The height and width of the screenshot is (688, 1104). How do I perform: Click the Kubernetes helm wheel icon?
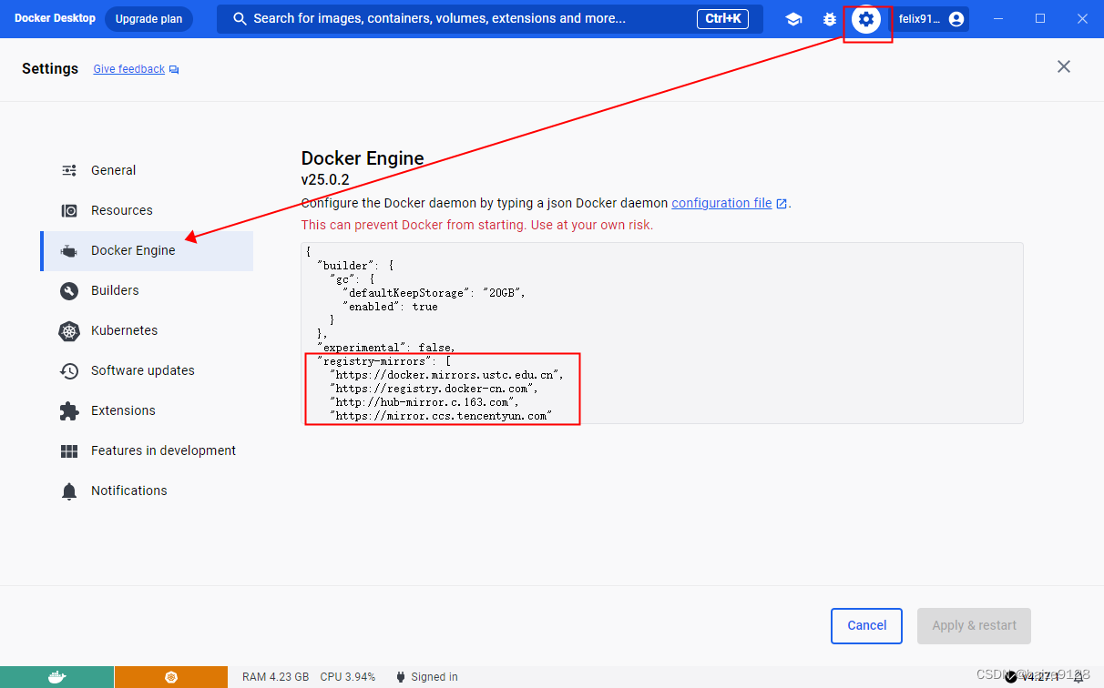click(69, 331)
